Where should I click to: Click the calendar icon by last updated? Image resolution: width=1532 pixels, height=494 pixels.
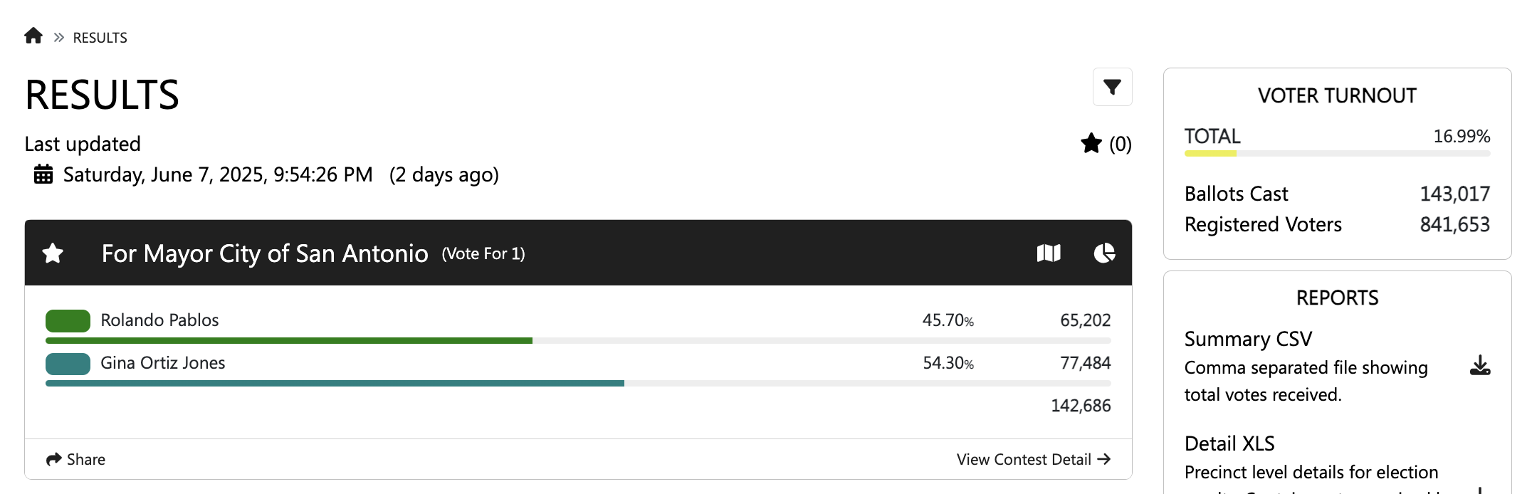[43, 174]
